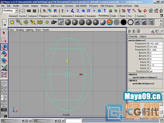Create a directional light from shelf
Image resolution: width=164 pixels, height=123 pixels.
coord(19,22)
